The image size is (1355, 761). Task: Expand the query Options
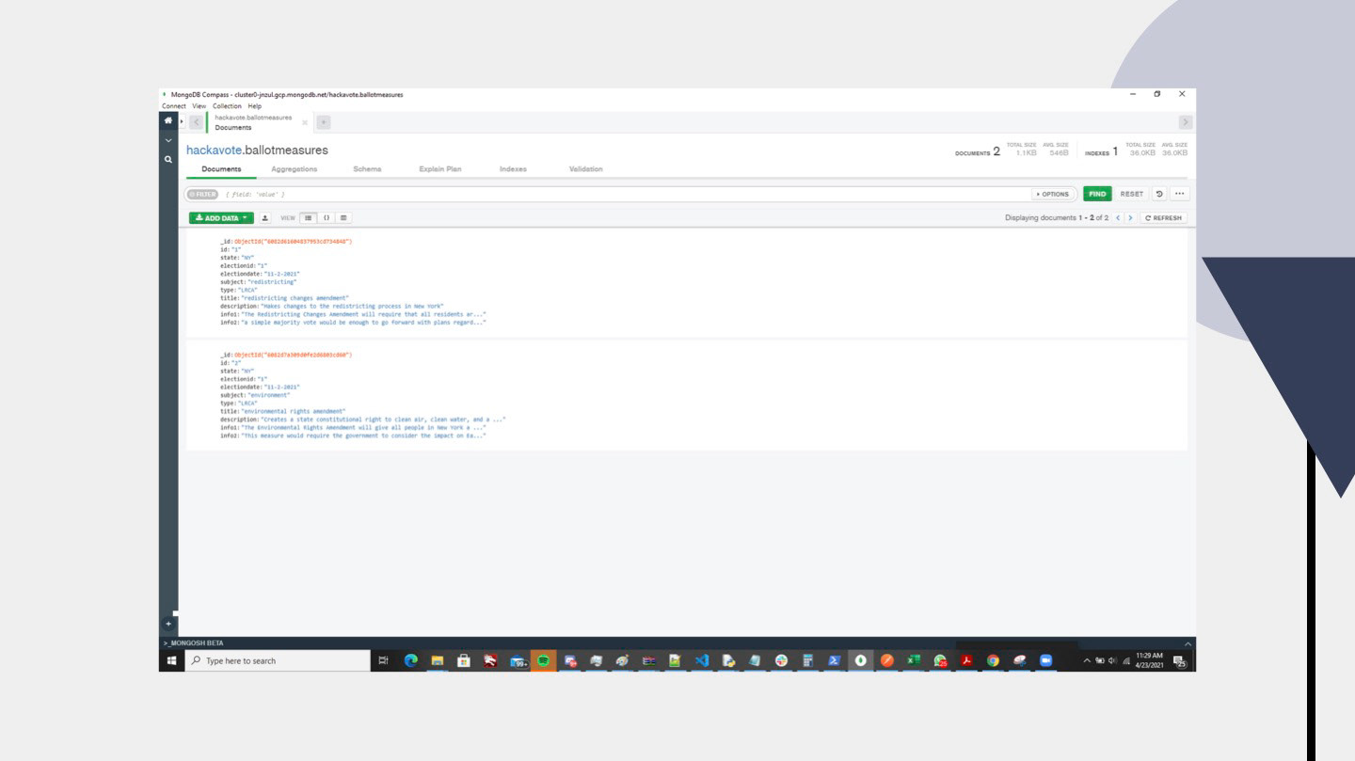tap(1053, 194)
